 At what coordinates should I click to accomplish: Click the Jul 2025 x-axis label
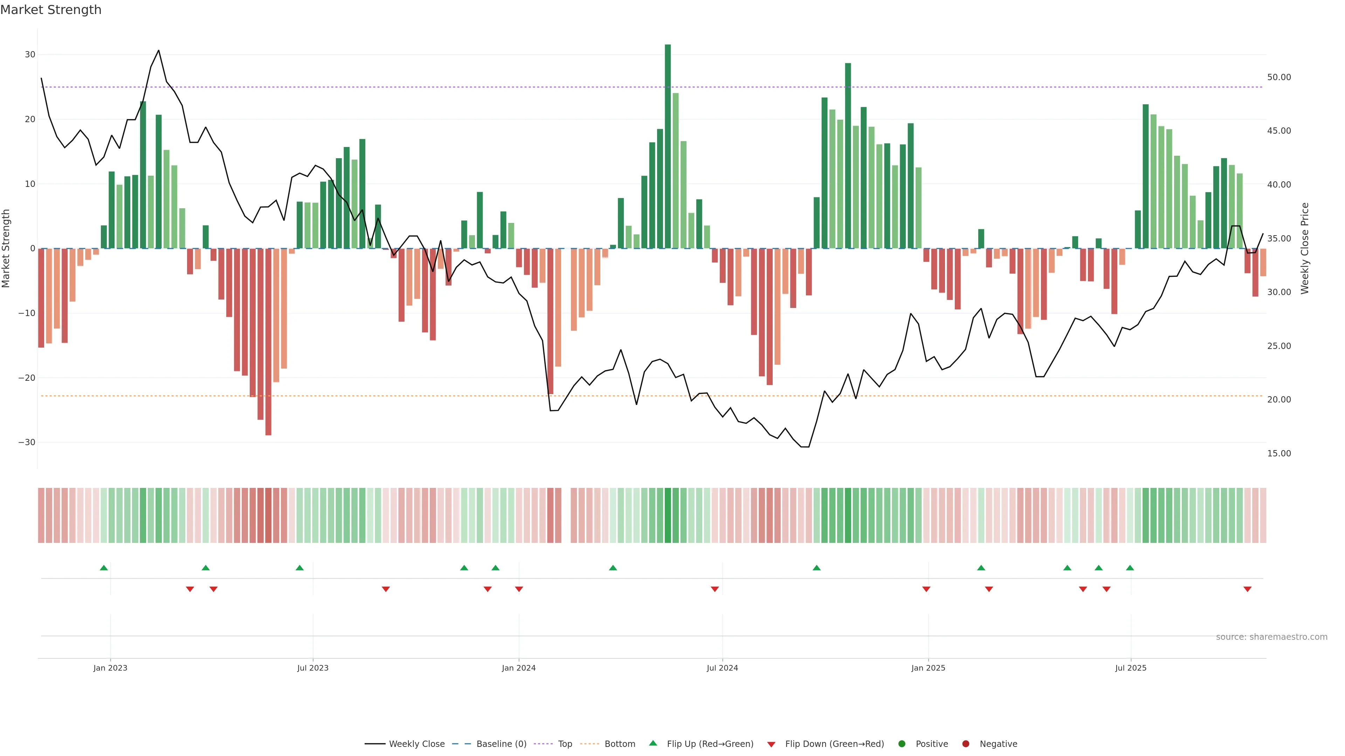1130,668
